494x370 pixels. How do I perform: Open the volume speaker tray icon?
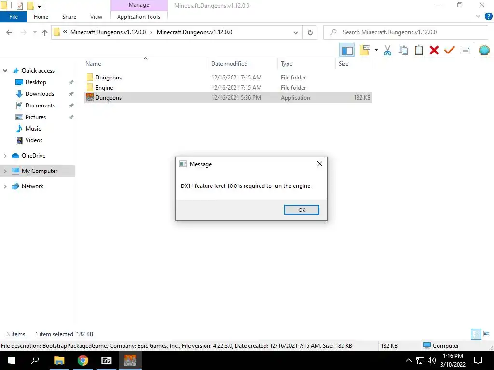click(x=432, y=360)
